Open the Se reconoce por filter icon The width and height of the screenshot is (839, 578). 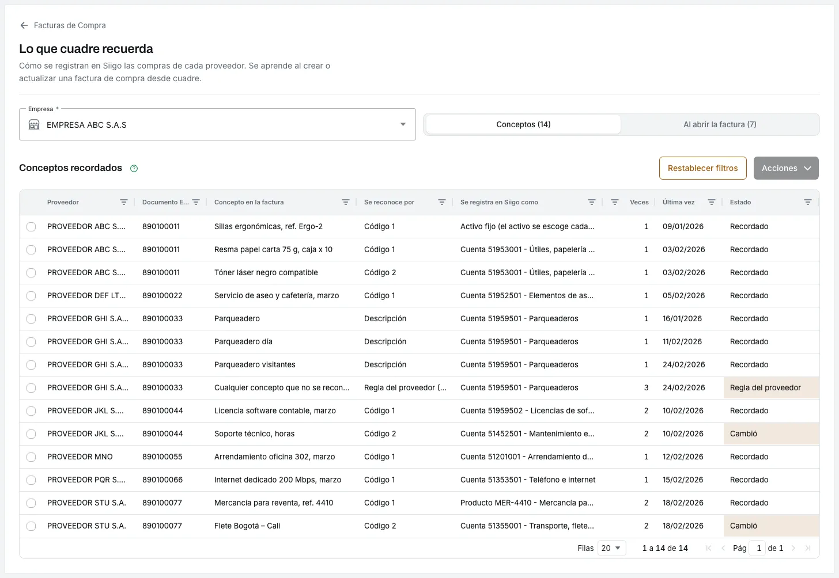click(x=442, y=202)
